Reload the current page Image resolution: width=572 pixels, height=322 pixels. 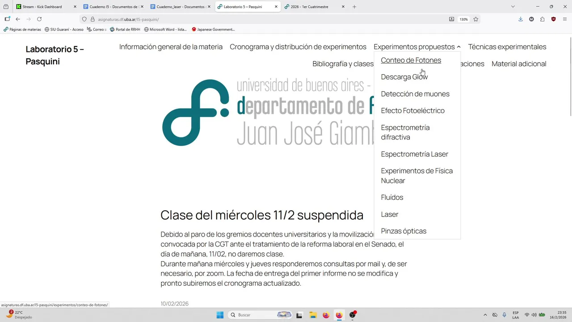point(39,19)
